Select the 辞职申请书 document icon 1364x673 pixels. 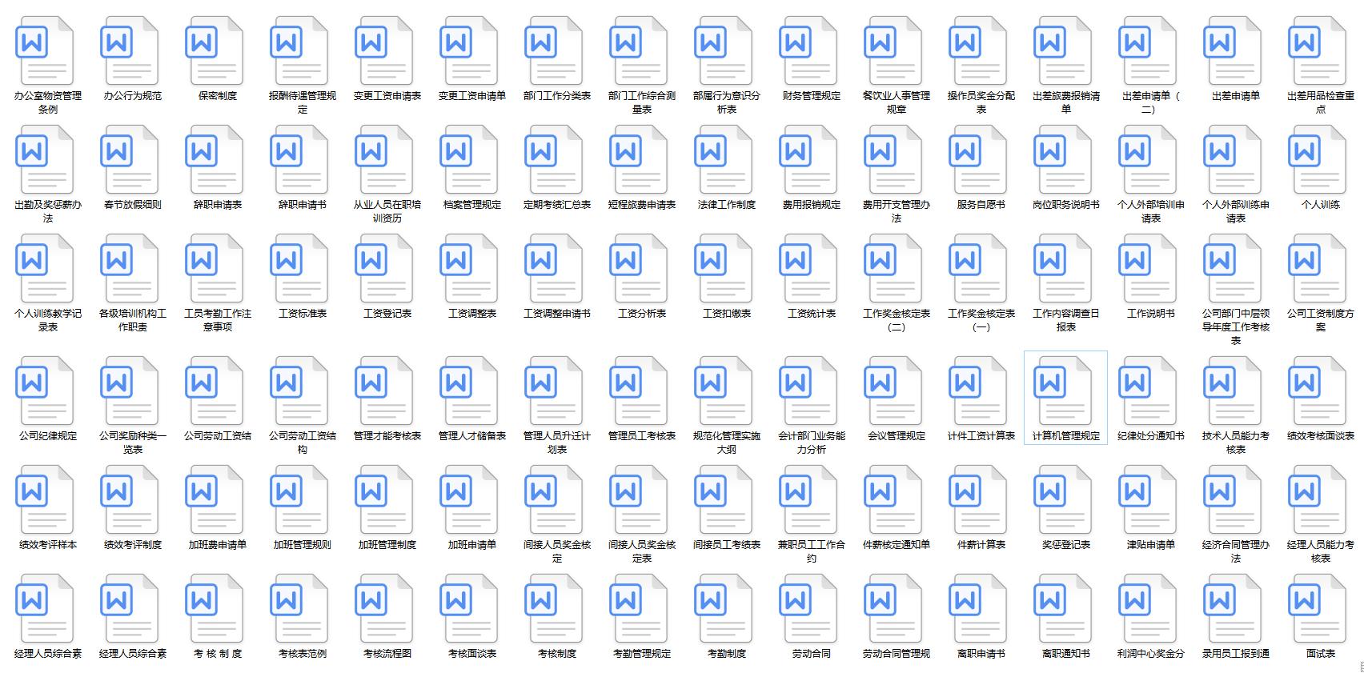tap(299, 159)
